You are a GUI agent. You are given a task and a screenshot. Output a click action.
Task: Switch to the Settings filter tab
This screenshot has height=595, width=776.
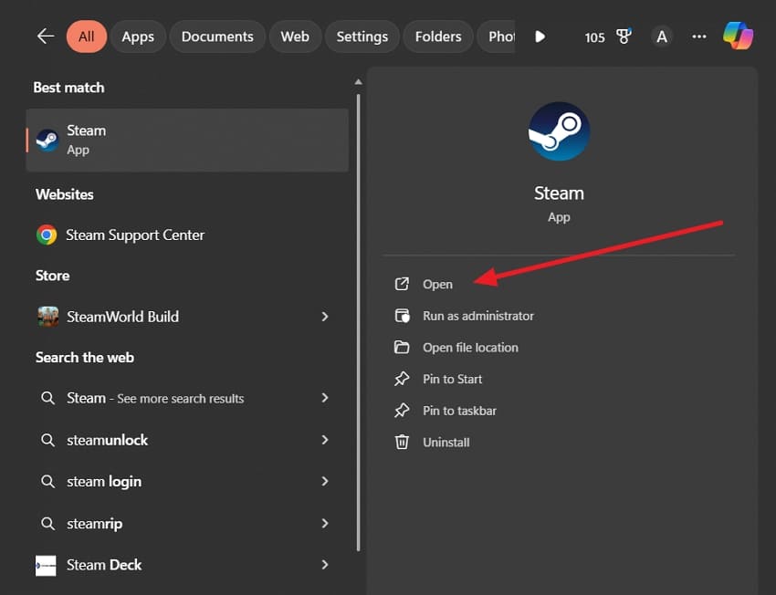(362, 37)
